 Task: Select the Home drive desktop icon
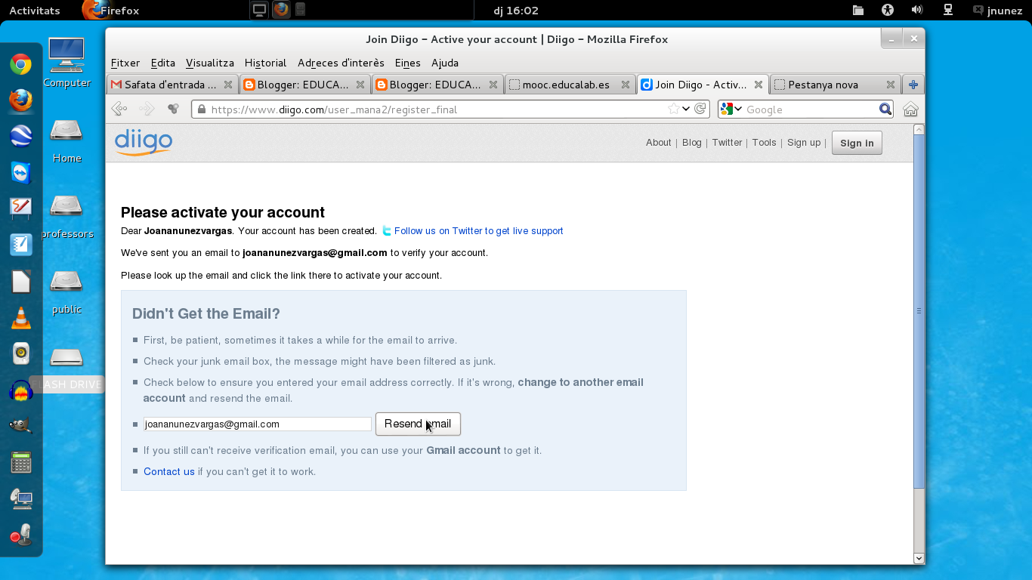pyautogui.click(x=66, y=140)
